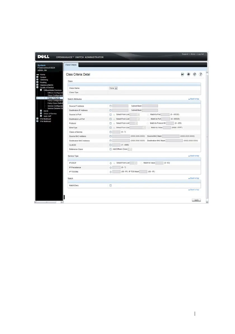This screenshot has width=235, height=334.
Task: Select the IP TOS Bits radio button
Action: coord(111,172)
